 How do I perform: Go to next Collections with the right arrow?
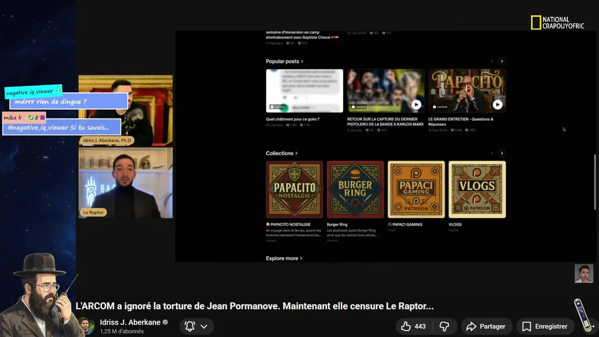point(502,153)
